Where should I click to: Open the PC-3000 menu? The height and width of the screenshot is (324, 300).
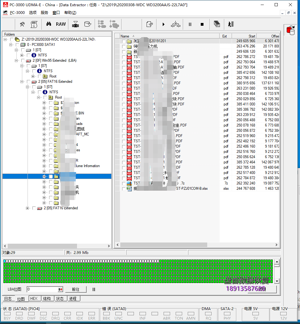(x=17, y=13)
